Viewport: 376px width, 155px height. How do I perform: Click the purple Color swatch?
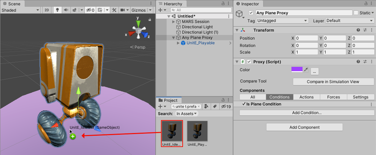tap(297, 70)
